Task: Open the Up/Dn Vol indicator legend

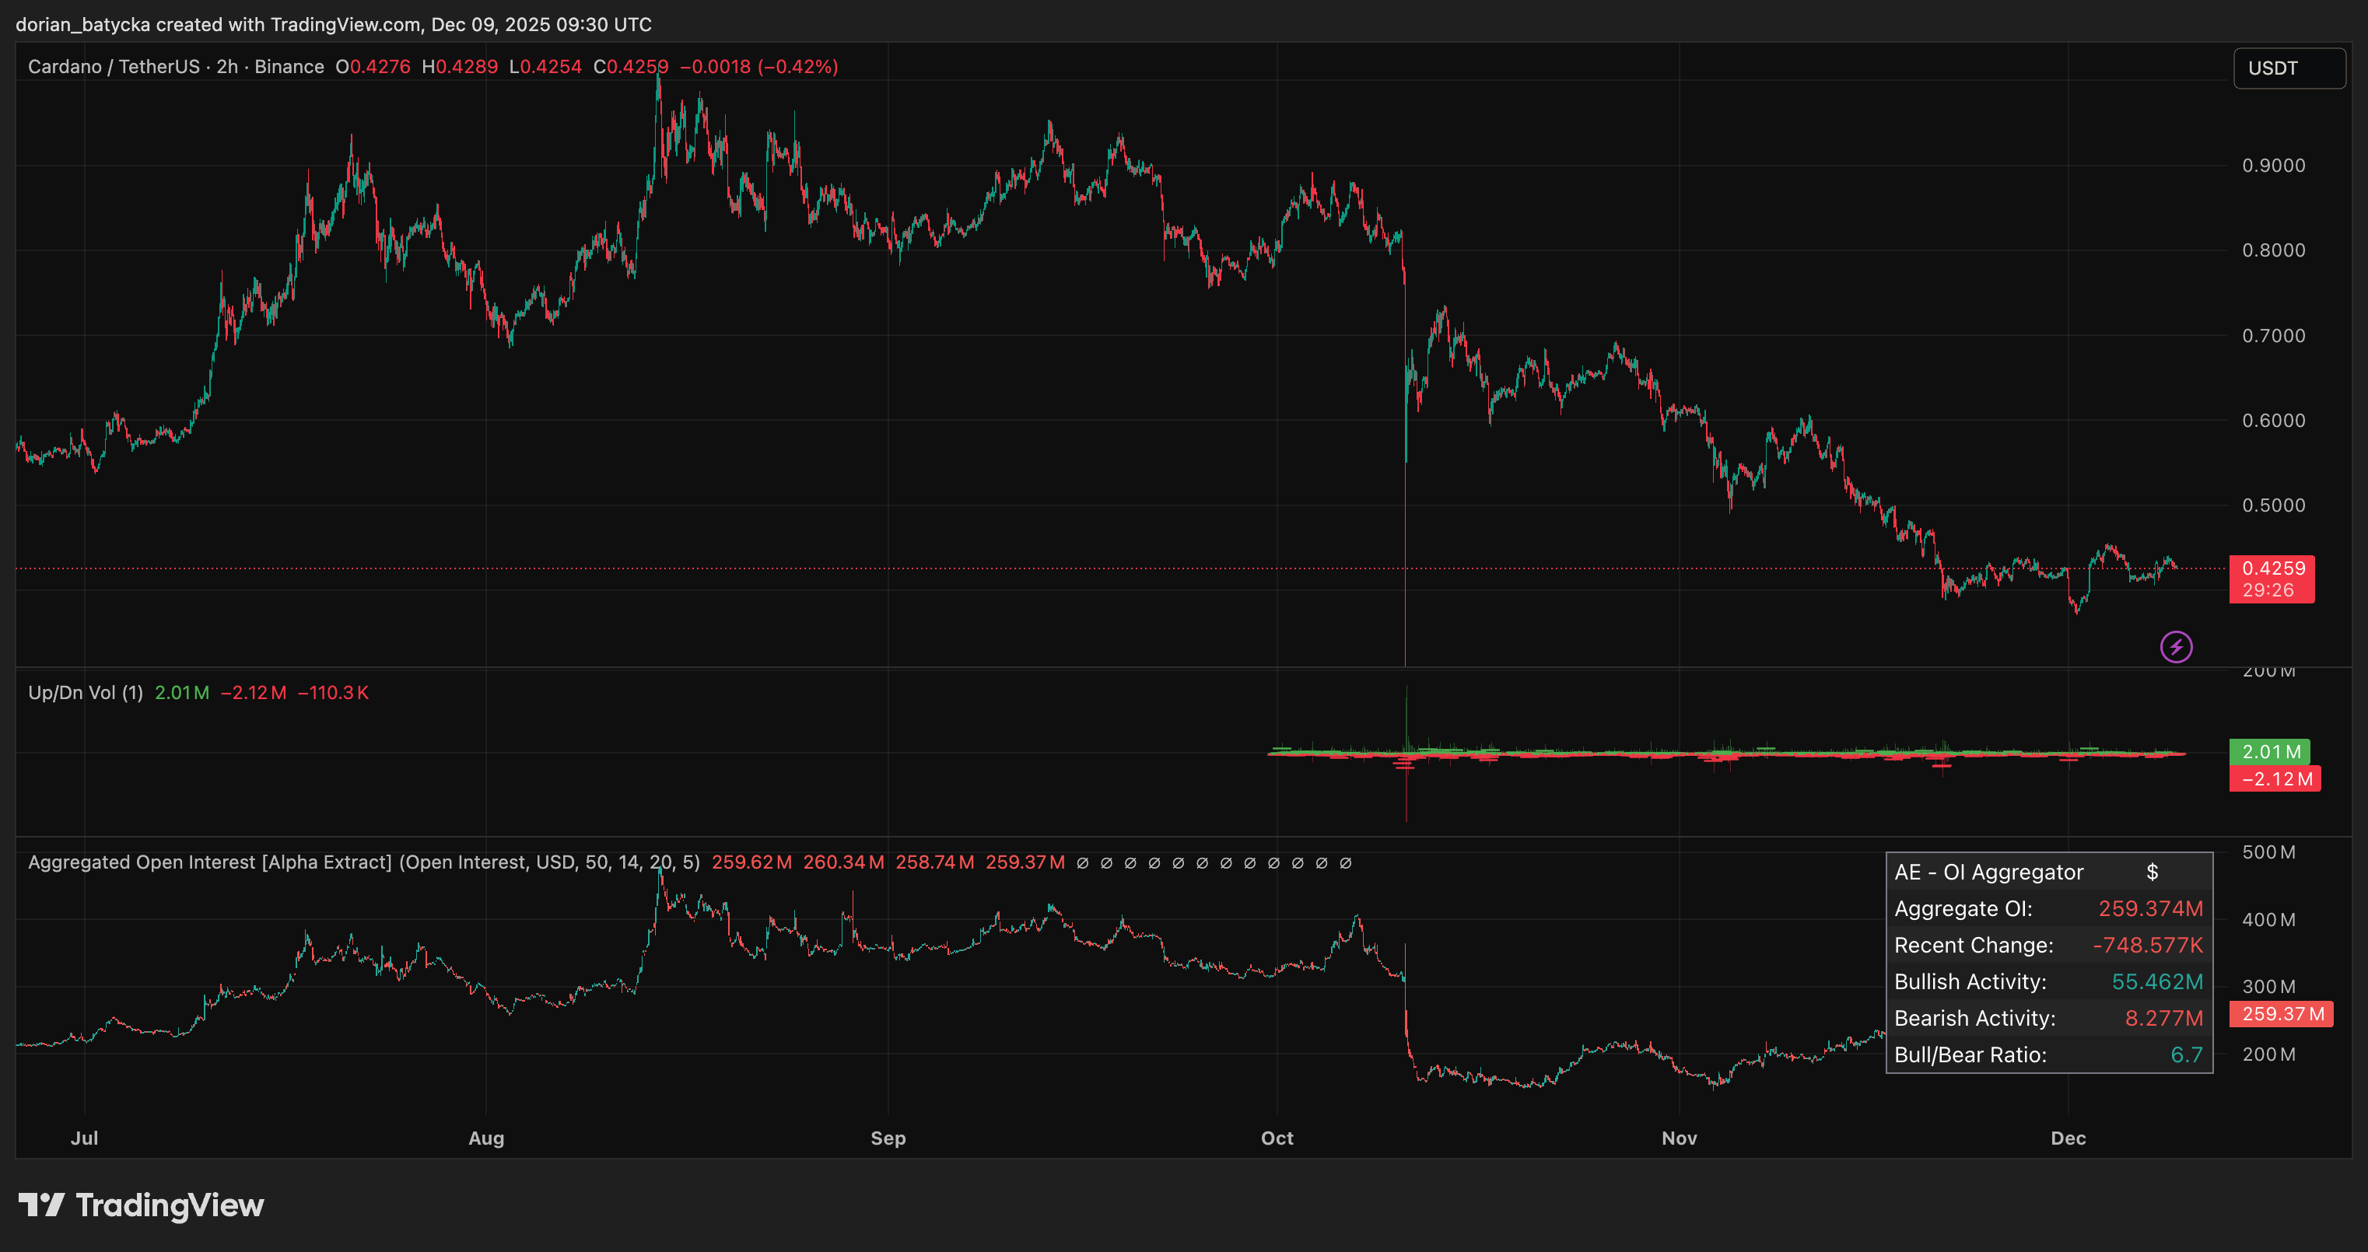Action: [x=86, y=693]
